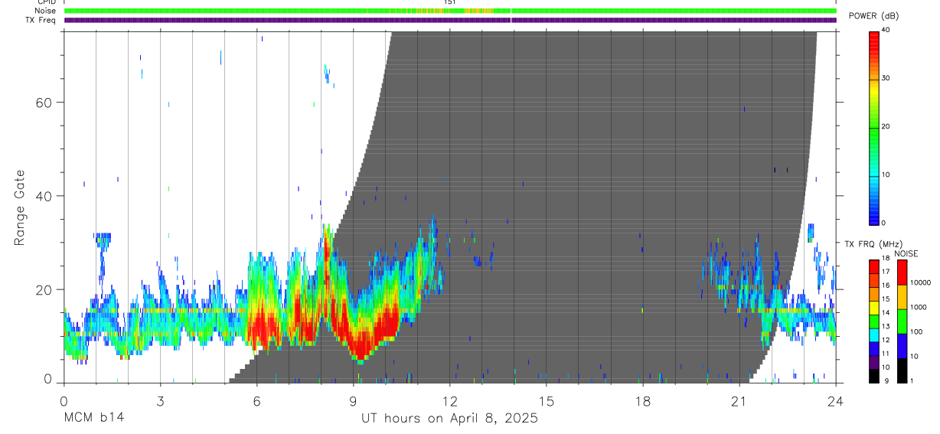Click the 12 hour tick label

tap(450, 402)
